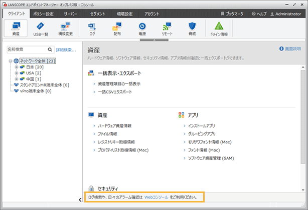Click the search magnifier icon
Image resolution: width=308 pixels, height=210 pixels.
coord(50,50)
